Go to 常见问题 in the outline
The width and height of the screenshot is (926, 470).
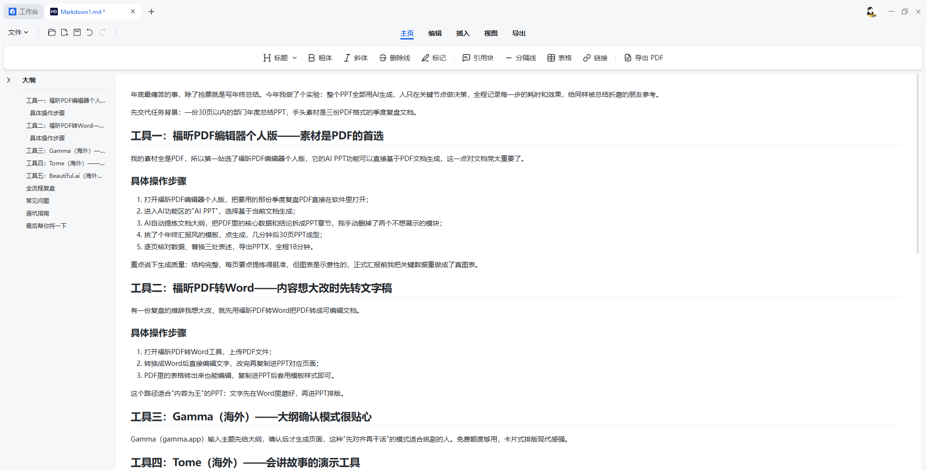coord(38,201)
